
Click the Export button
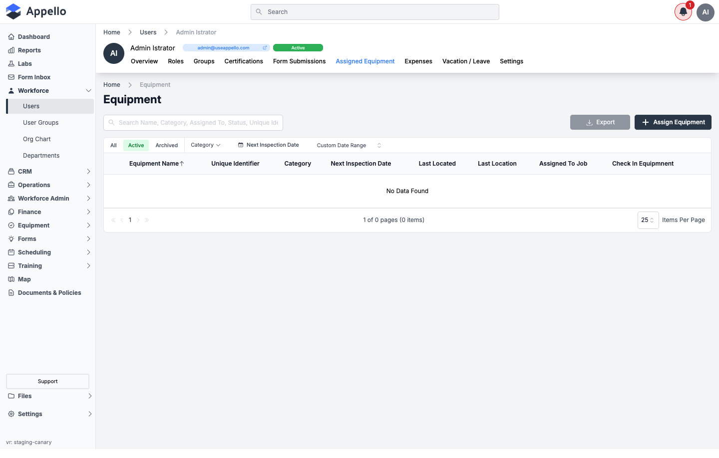[600, 122]
